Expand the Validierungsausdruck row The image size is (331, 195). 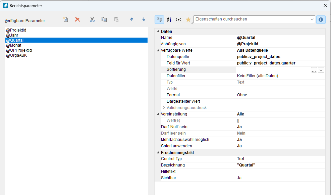pyautogui.click(x=164, y=108)
